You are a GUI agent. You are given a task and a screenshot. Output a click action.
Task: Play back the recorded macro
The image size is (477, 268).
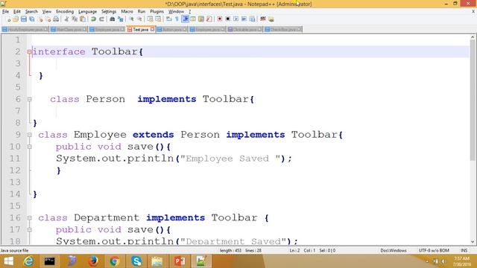click(236, 19)
